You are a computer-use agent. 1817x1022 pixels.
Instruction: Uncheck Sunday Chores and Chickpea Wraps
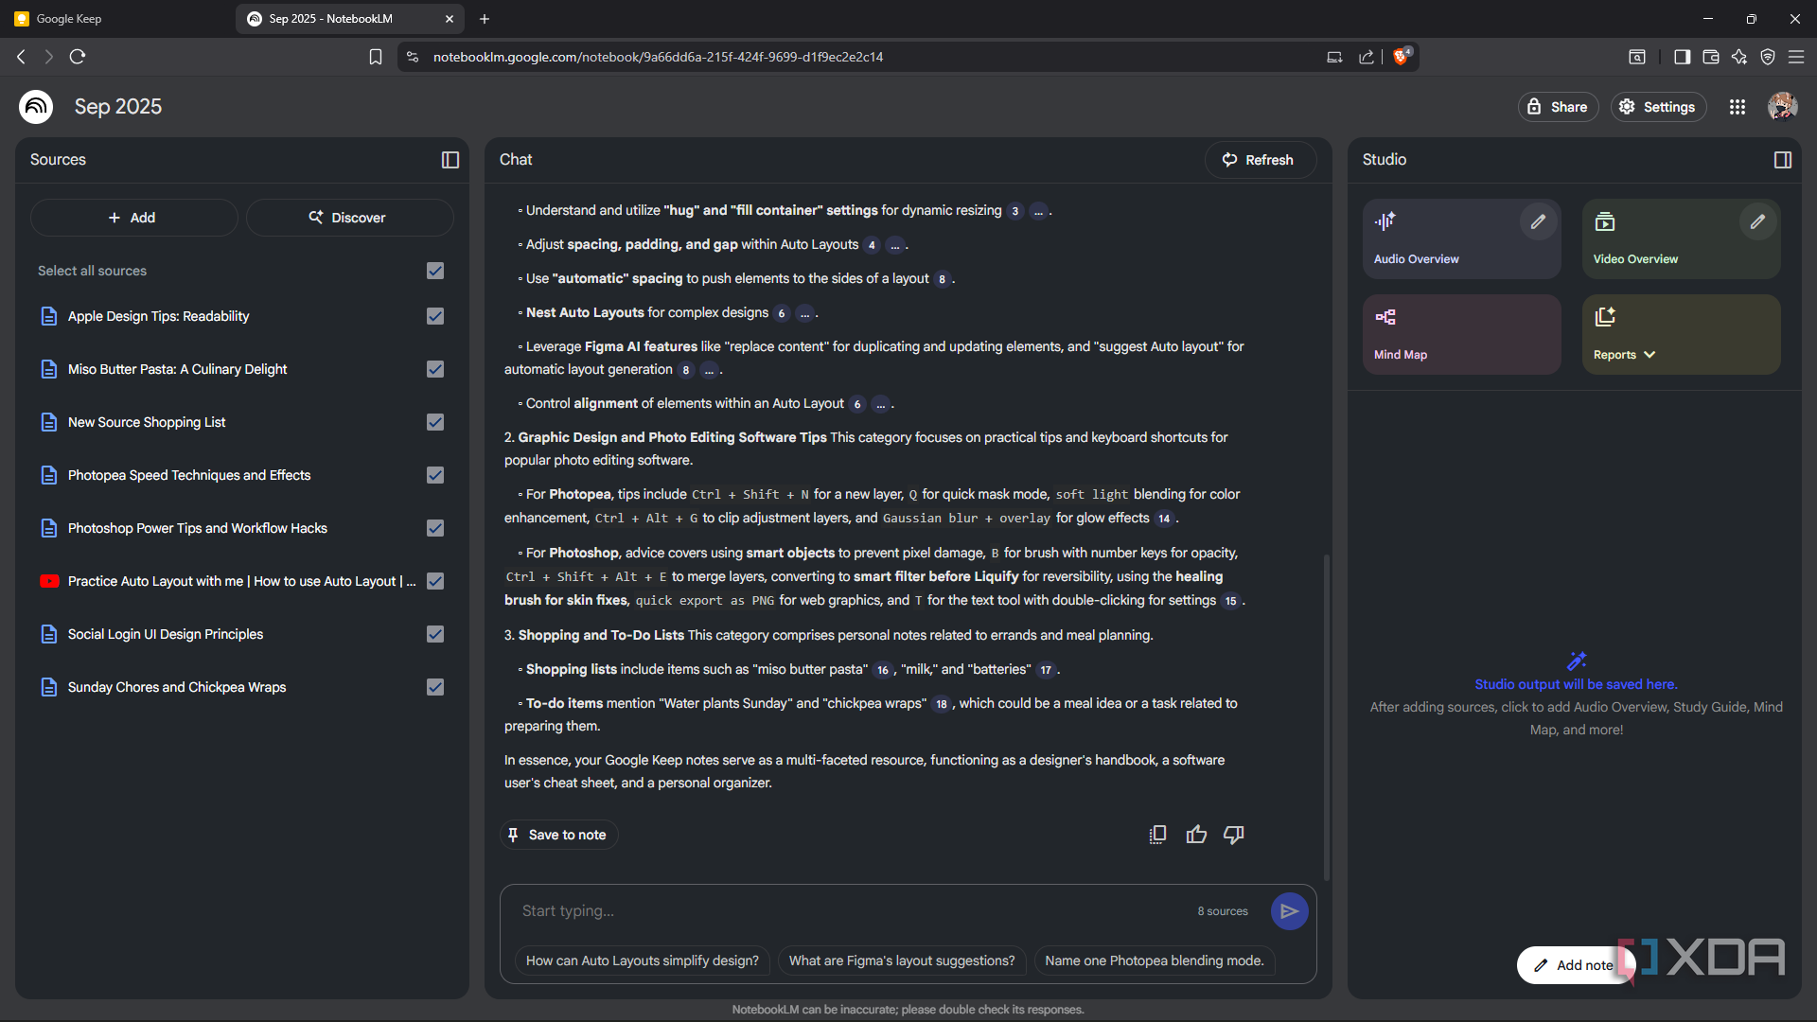coord(435,687)
